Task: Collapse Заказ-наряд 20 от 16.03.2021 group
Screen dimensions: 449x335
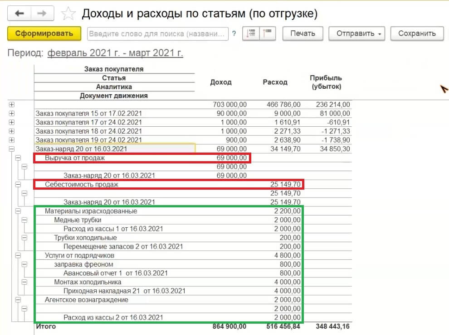Action: (12, 149)
